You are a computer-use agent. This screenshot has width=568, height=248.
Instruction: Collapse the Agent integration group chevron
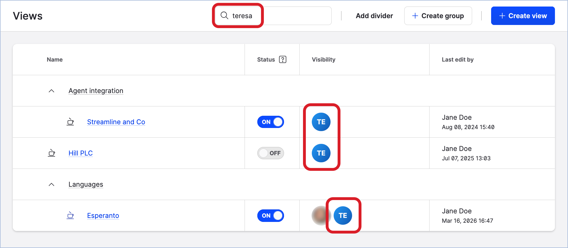point(51,91)
